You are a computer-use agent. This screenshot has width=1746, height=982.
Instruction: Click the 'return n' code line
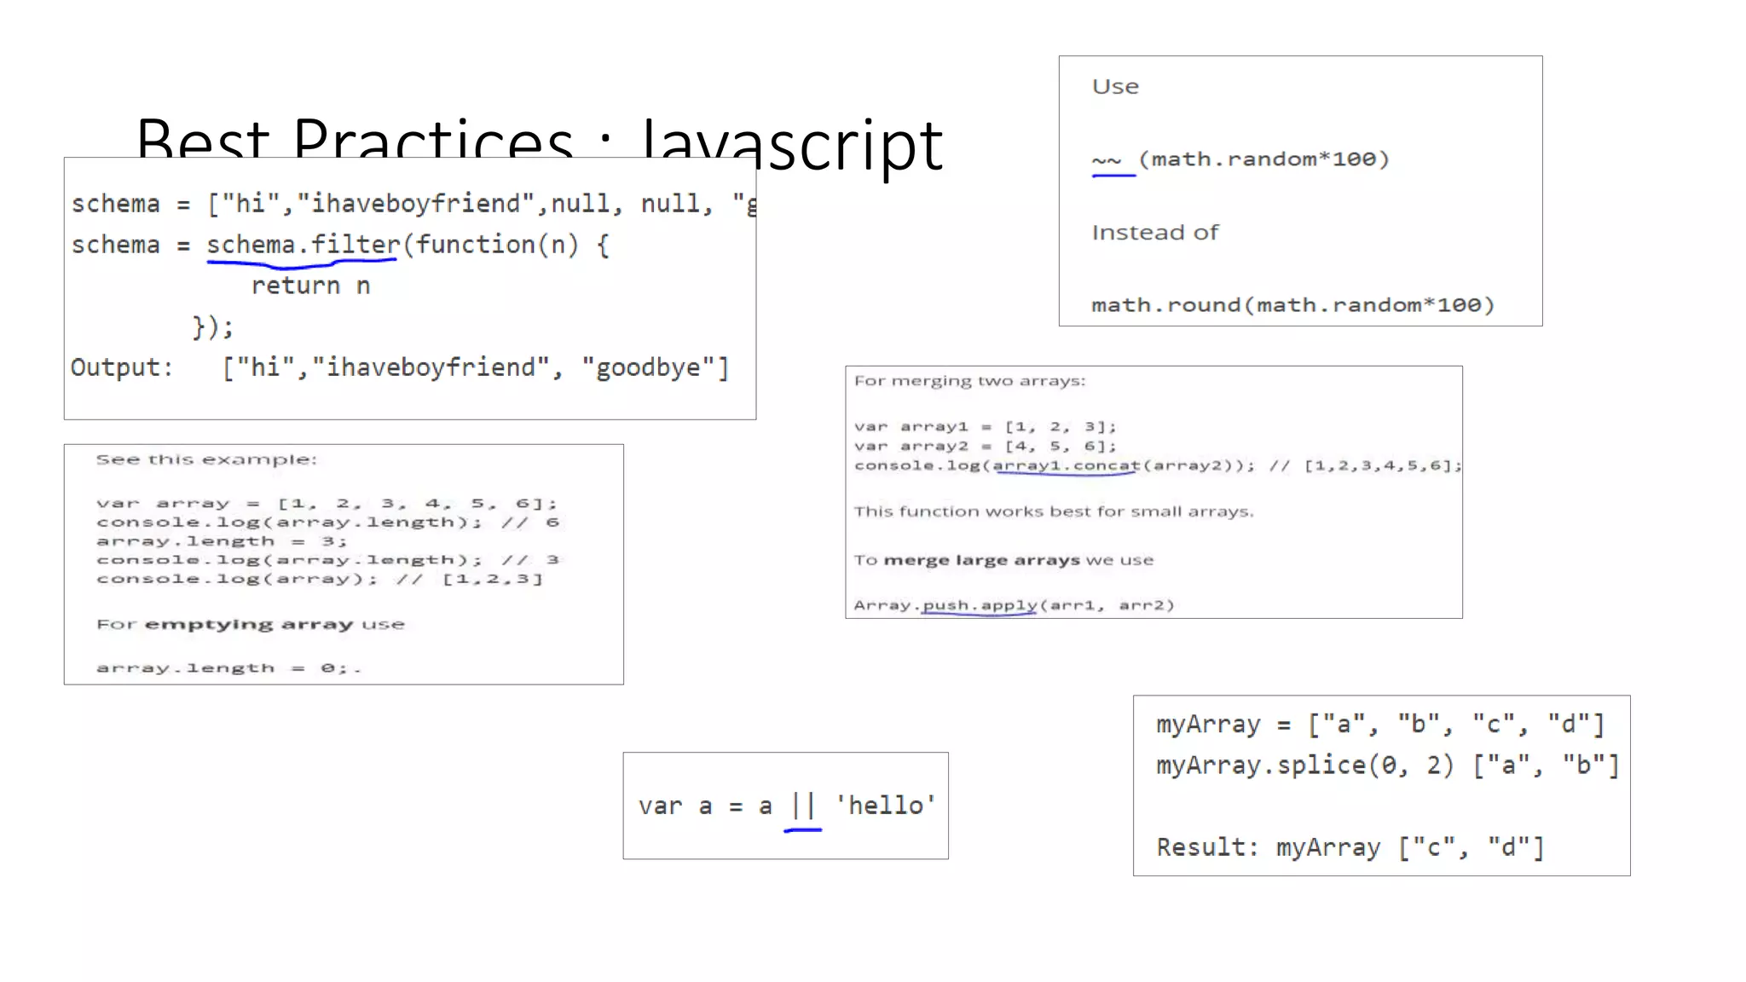click(x=310, y=286)
